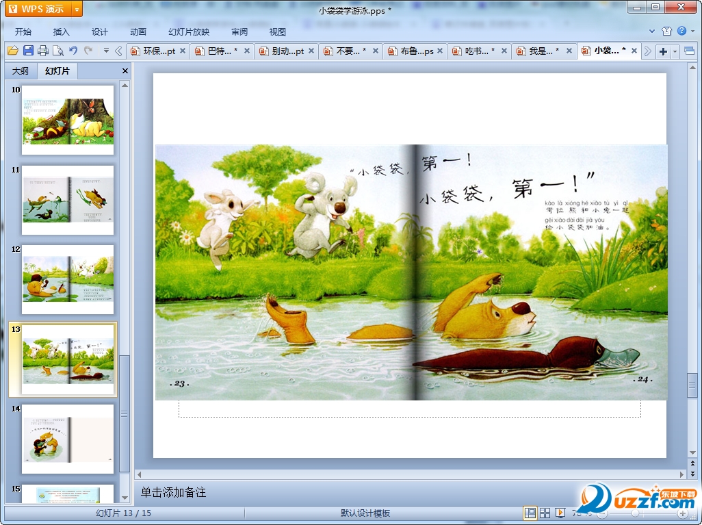Select slide 13 thumbnail
Image resolution: width=702 pixels, height=525 pixels.
click(68, 359)
